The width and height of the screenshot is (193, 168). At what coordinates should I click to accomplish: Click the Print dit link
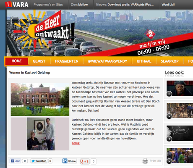155,161
